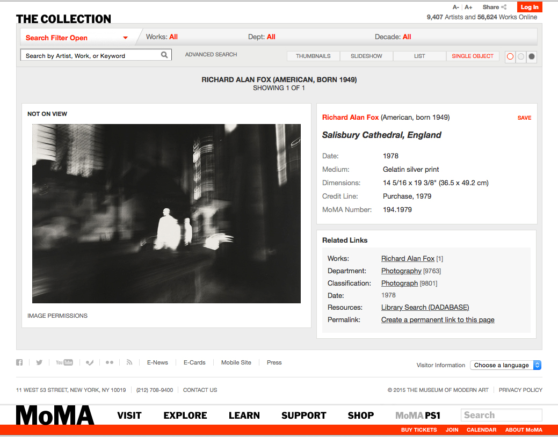
Task: Select the light gray background circle
Action: (521, 56)
